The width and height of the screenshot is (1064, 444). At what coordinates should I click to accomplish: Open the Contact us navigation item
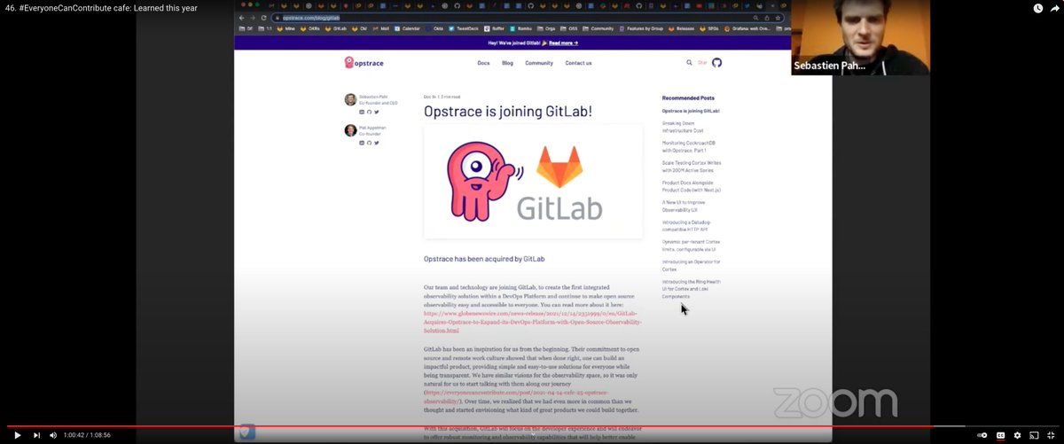click(578, 63)
